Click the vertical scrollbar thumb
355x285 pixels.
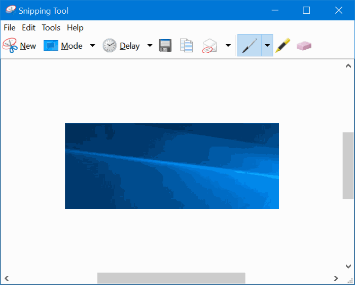[x=348, y=165]
